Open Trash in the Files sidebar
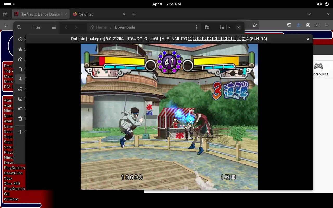The height and width of the screenshot is (208, 333). [20, 119]
